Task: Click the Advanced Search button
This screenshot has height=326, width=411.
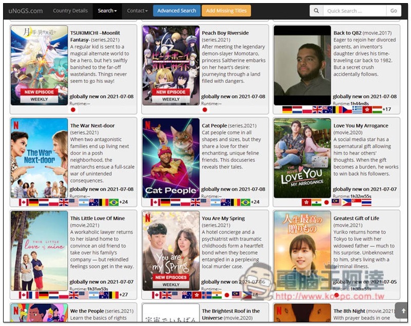Action: coord(176,11)
